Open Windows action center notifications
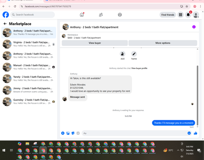Image resolution: width=204 pixels, height=160 pixels. 199,150
